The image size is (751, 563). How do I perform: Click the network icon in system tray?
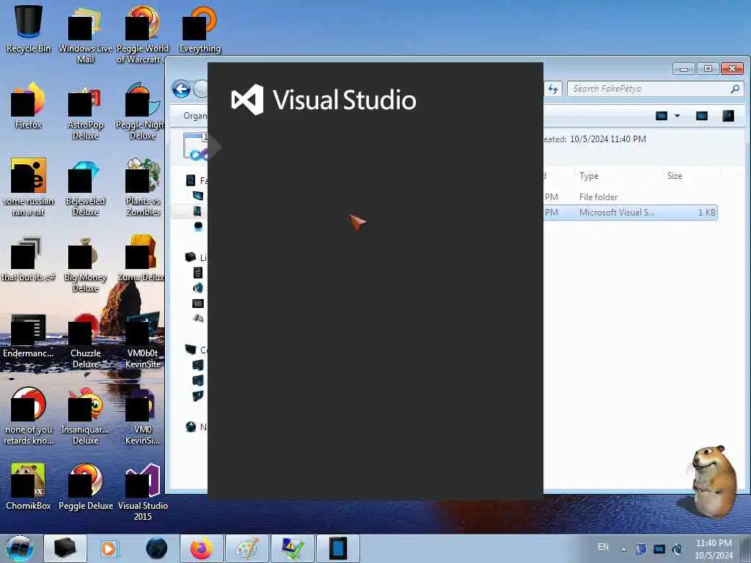(659, 549)
